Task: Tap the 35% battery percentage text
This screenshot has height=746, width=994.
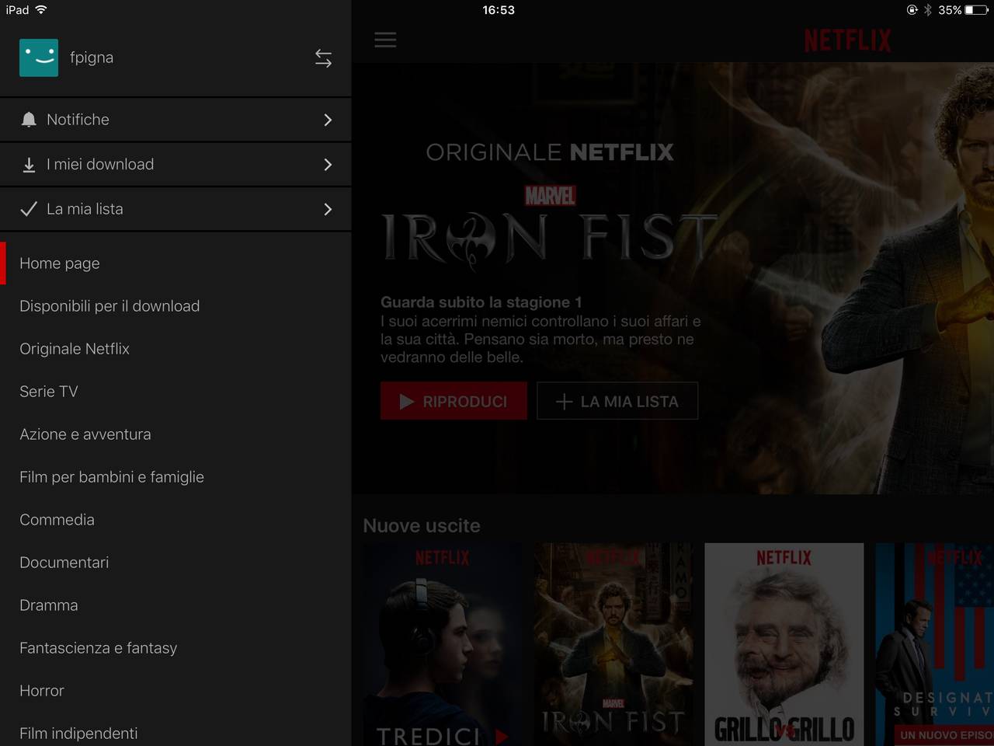Action: pyautogui.click(x=950, y=10)
